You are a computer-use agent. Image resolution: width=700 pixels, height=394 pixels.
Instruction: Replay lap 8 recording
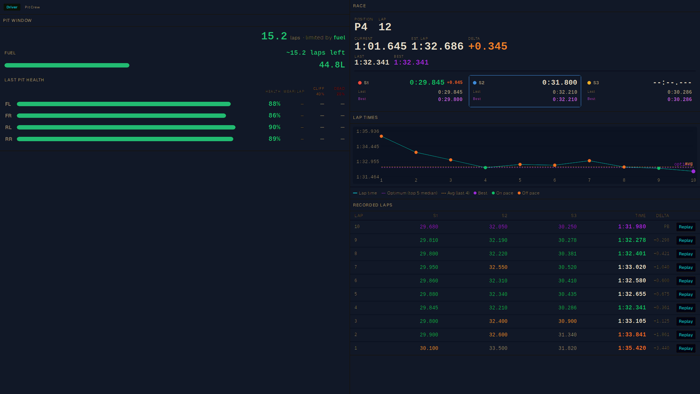[685, 254]
